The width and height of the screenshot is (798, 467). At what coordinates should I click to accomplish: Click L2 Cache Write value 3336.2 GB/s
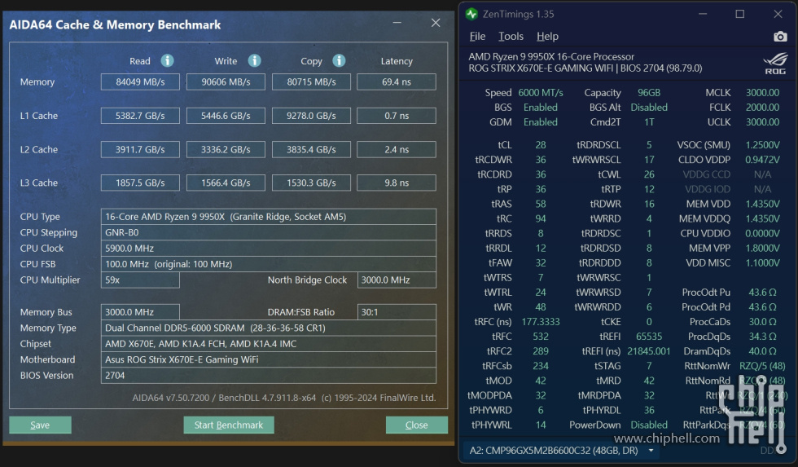pyautogui.click(x=226, y=150)
